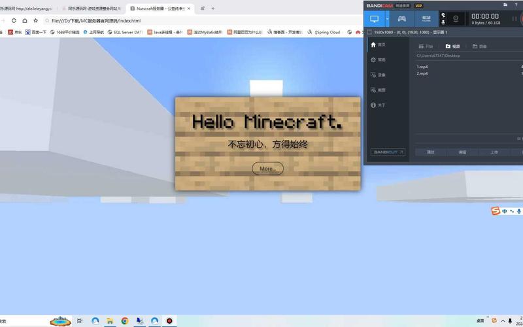This screenshot has height=327, width=523.
Task: Click the pause recording button in Bandicam
Action: coord(514,19)
